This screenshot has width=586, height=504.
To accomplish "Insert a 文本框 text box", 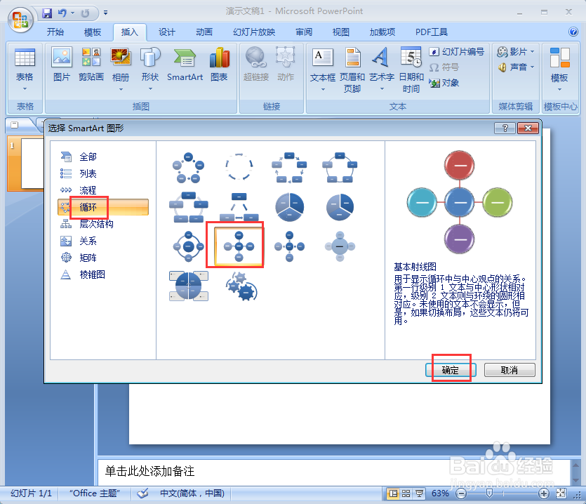I will [x=323, y=65].
